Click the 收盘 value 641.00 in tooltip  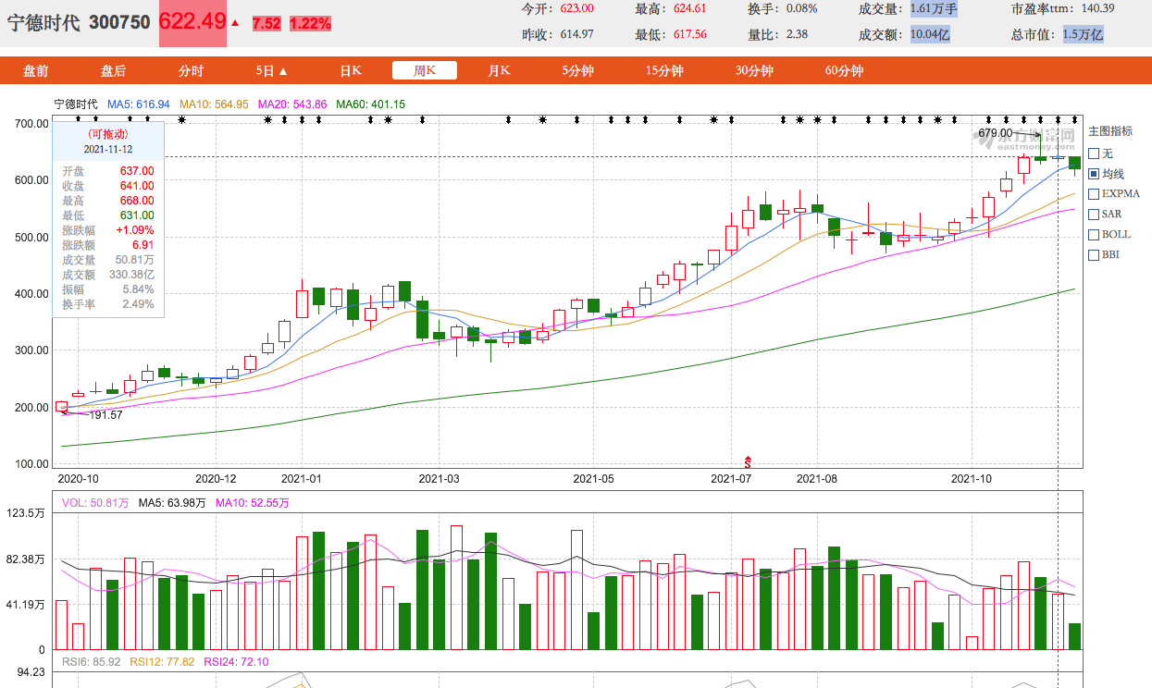(137, 186)
